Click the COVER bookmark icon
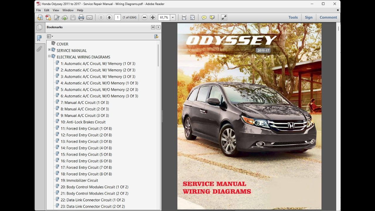 pyautogui.click(x=53, y=43)
